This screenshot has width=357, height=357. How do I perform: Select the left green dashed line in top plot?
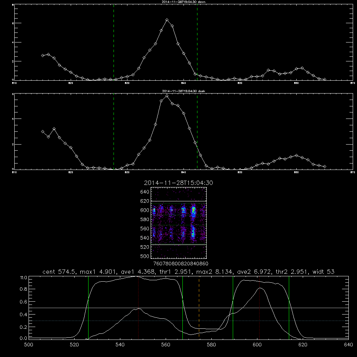114,42
